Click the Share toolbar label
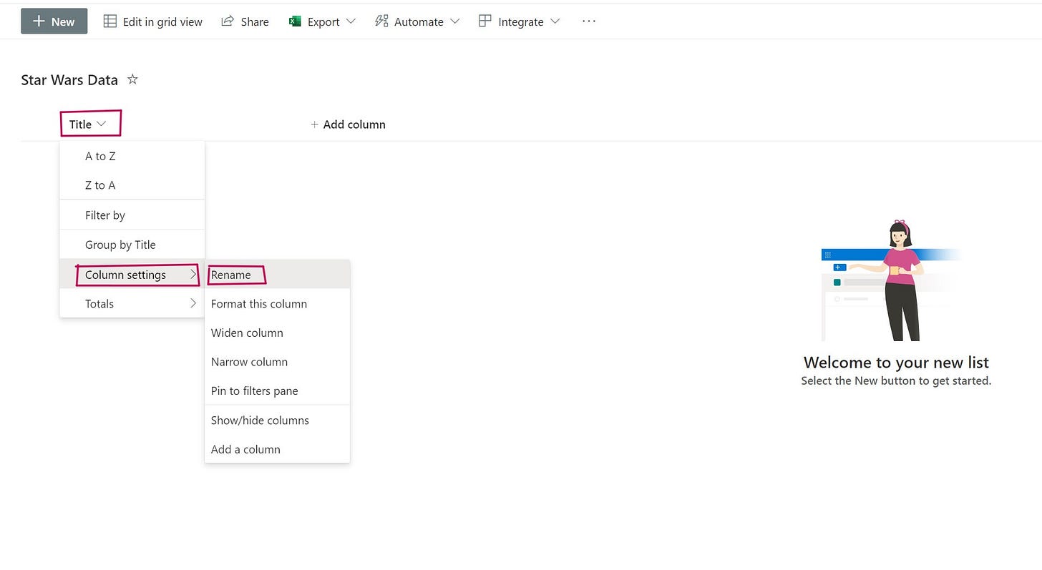This screenshot has height=570, width=1042. [255, 22]
